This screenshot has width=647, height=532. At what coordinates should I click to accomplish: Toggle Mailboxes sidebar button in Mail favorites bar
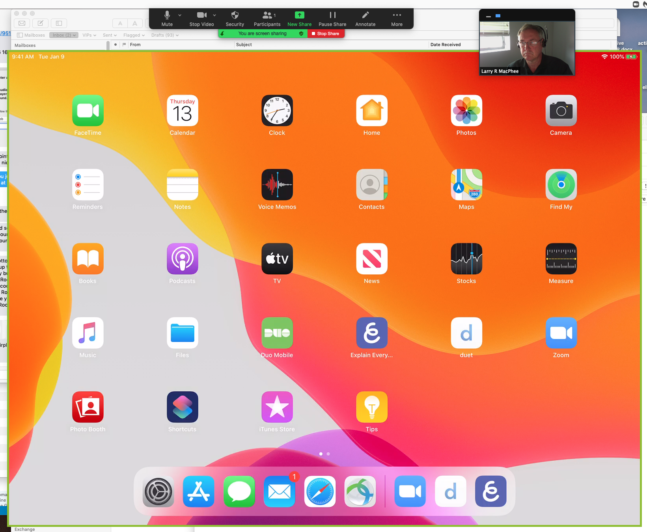tap(31, 35)
